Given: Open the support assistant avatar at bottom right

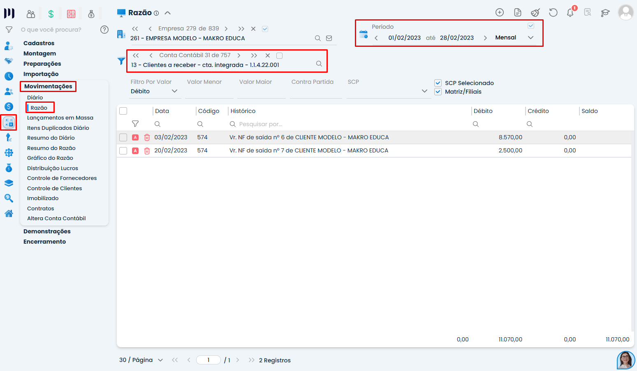Looking at the screenshot, I should tap(626, 360).
